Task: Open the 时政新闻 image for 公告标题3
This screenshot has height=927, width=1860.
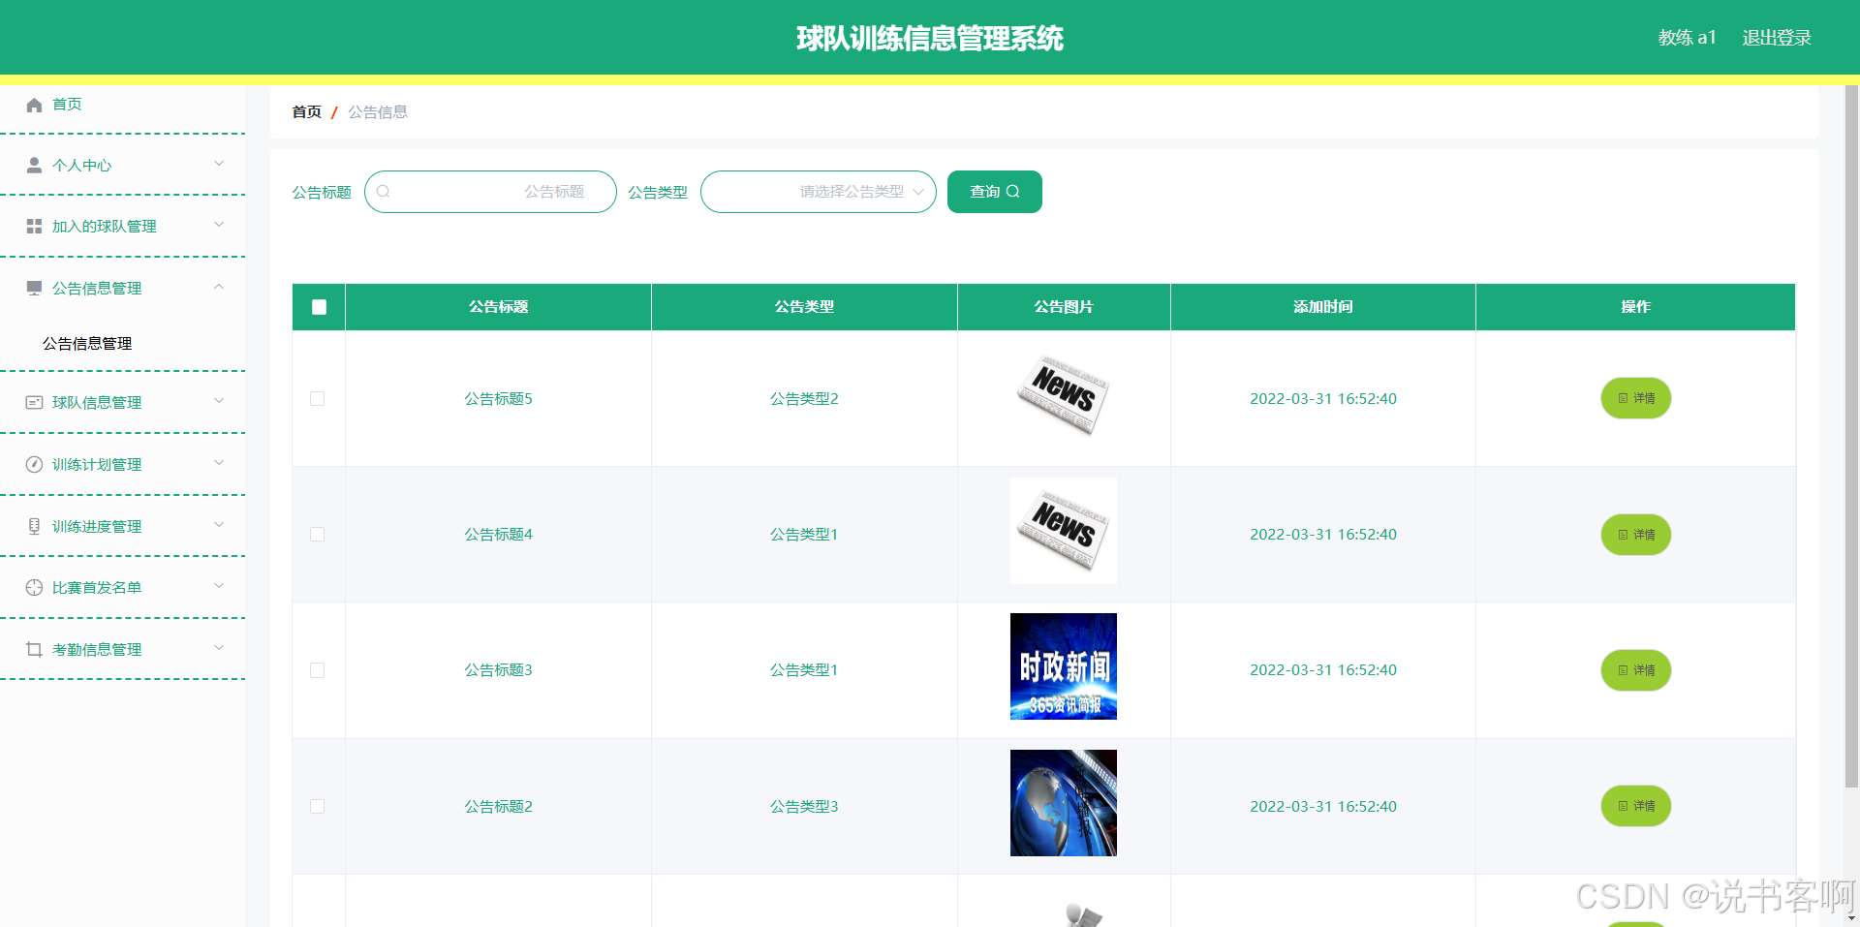Action: [x=1063, y=666]
